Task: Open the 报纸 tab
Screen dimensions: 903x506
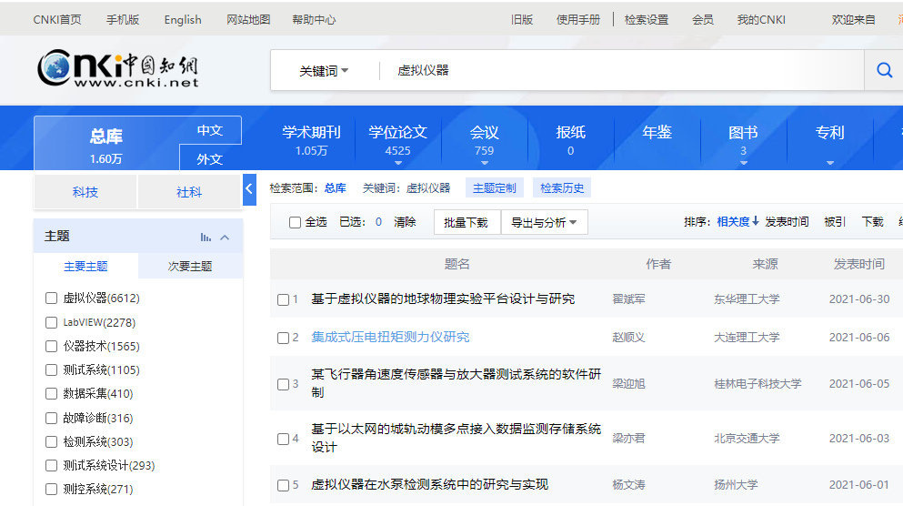Action: (571, 140)
